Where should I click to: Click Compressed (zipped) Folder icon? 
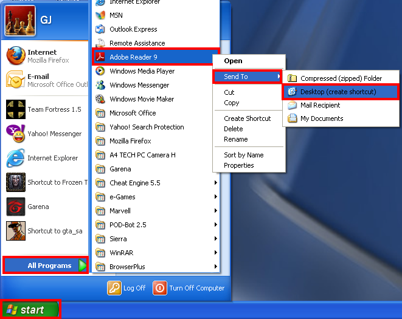tap(292, 78)
